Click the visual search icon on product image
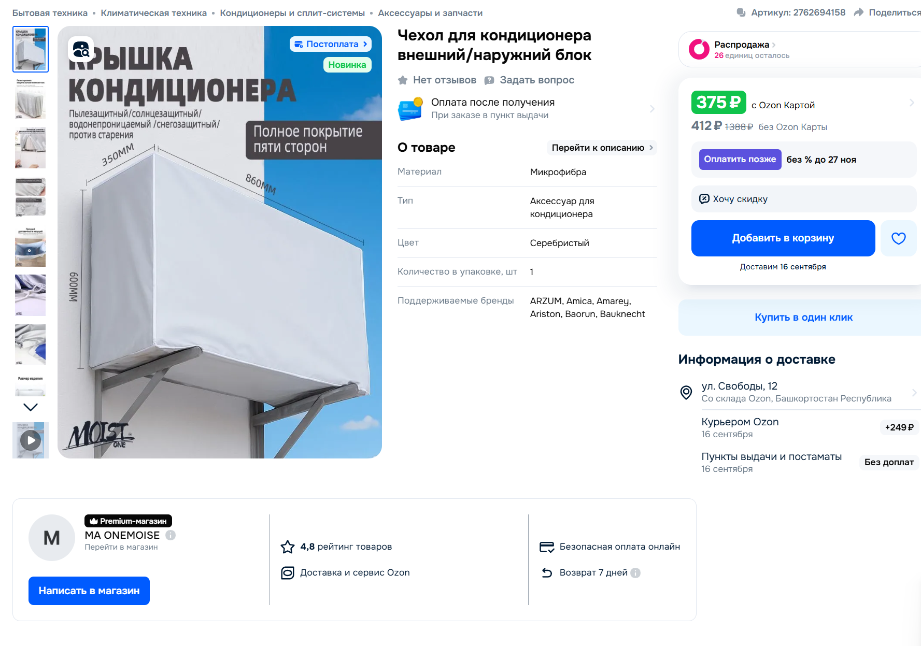The width and height of the screenshot is (921, 646). point(81,49)
